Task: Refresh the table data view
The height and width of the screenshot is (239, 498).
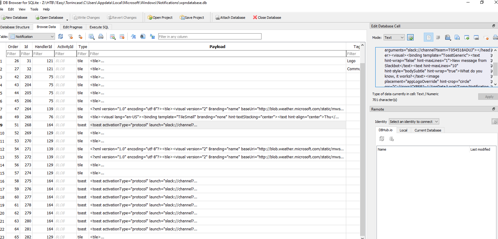Action: [61, 37]
